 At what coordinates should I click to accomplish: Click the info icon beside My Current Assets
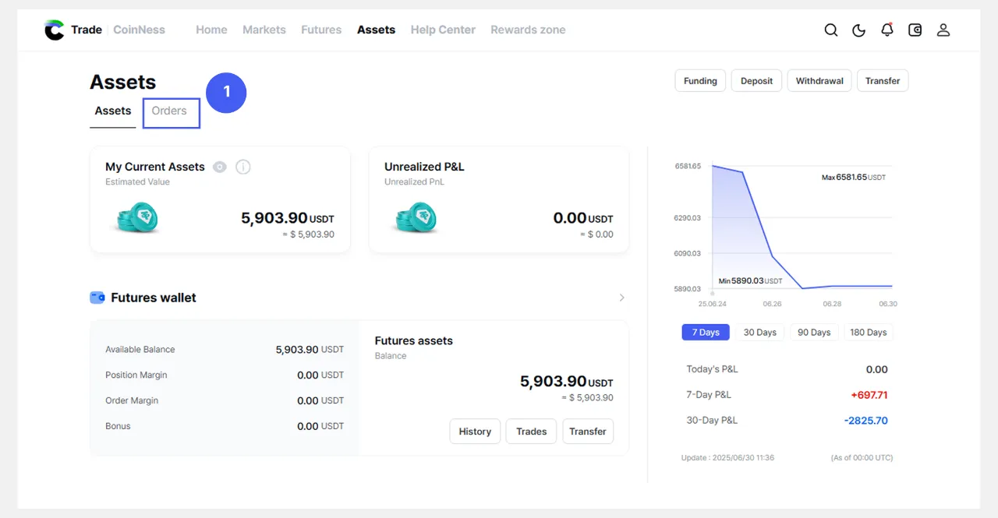(243, 167)
